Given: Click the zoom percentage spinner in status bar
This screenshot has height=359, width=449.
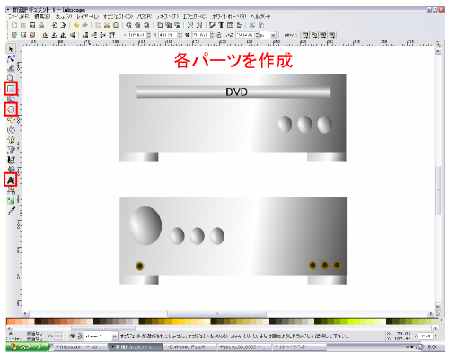Looking at the screenshot, I should click(x=436, y=336).
